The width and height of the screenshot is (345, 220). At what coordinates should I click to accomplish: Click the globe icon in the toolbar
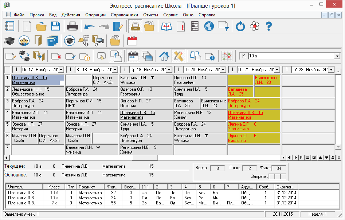tap(209, 27)
